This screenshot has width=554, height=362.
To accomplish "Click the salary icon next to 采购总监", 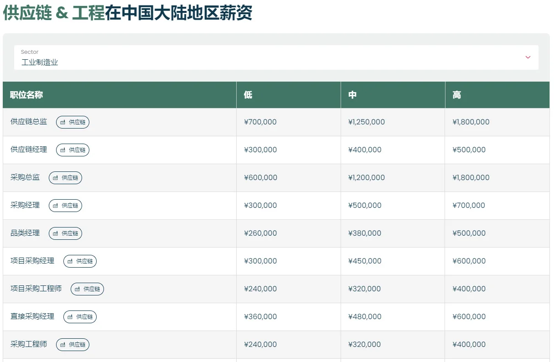I will (x=55, y=178).
